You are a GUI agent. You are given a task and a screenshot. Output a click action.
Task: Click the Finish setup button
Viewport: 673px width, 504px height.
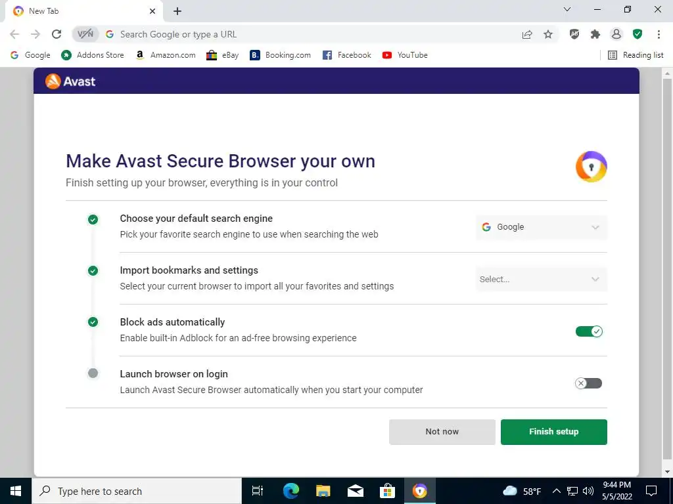[553, 432]
